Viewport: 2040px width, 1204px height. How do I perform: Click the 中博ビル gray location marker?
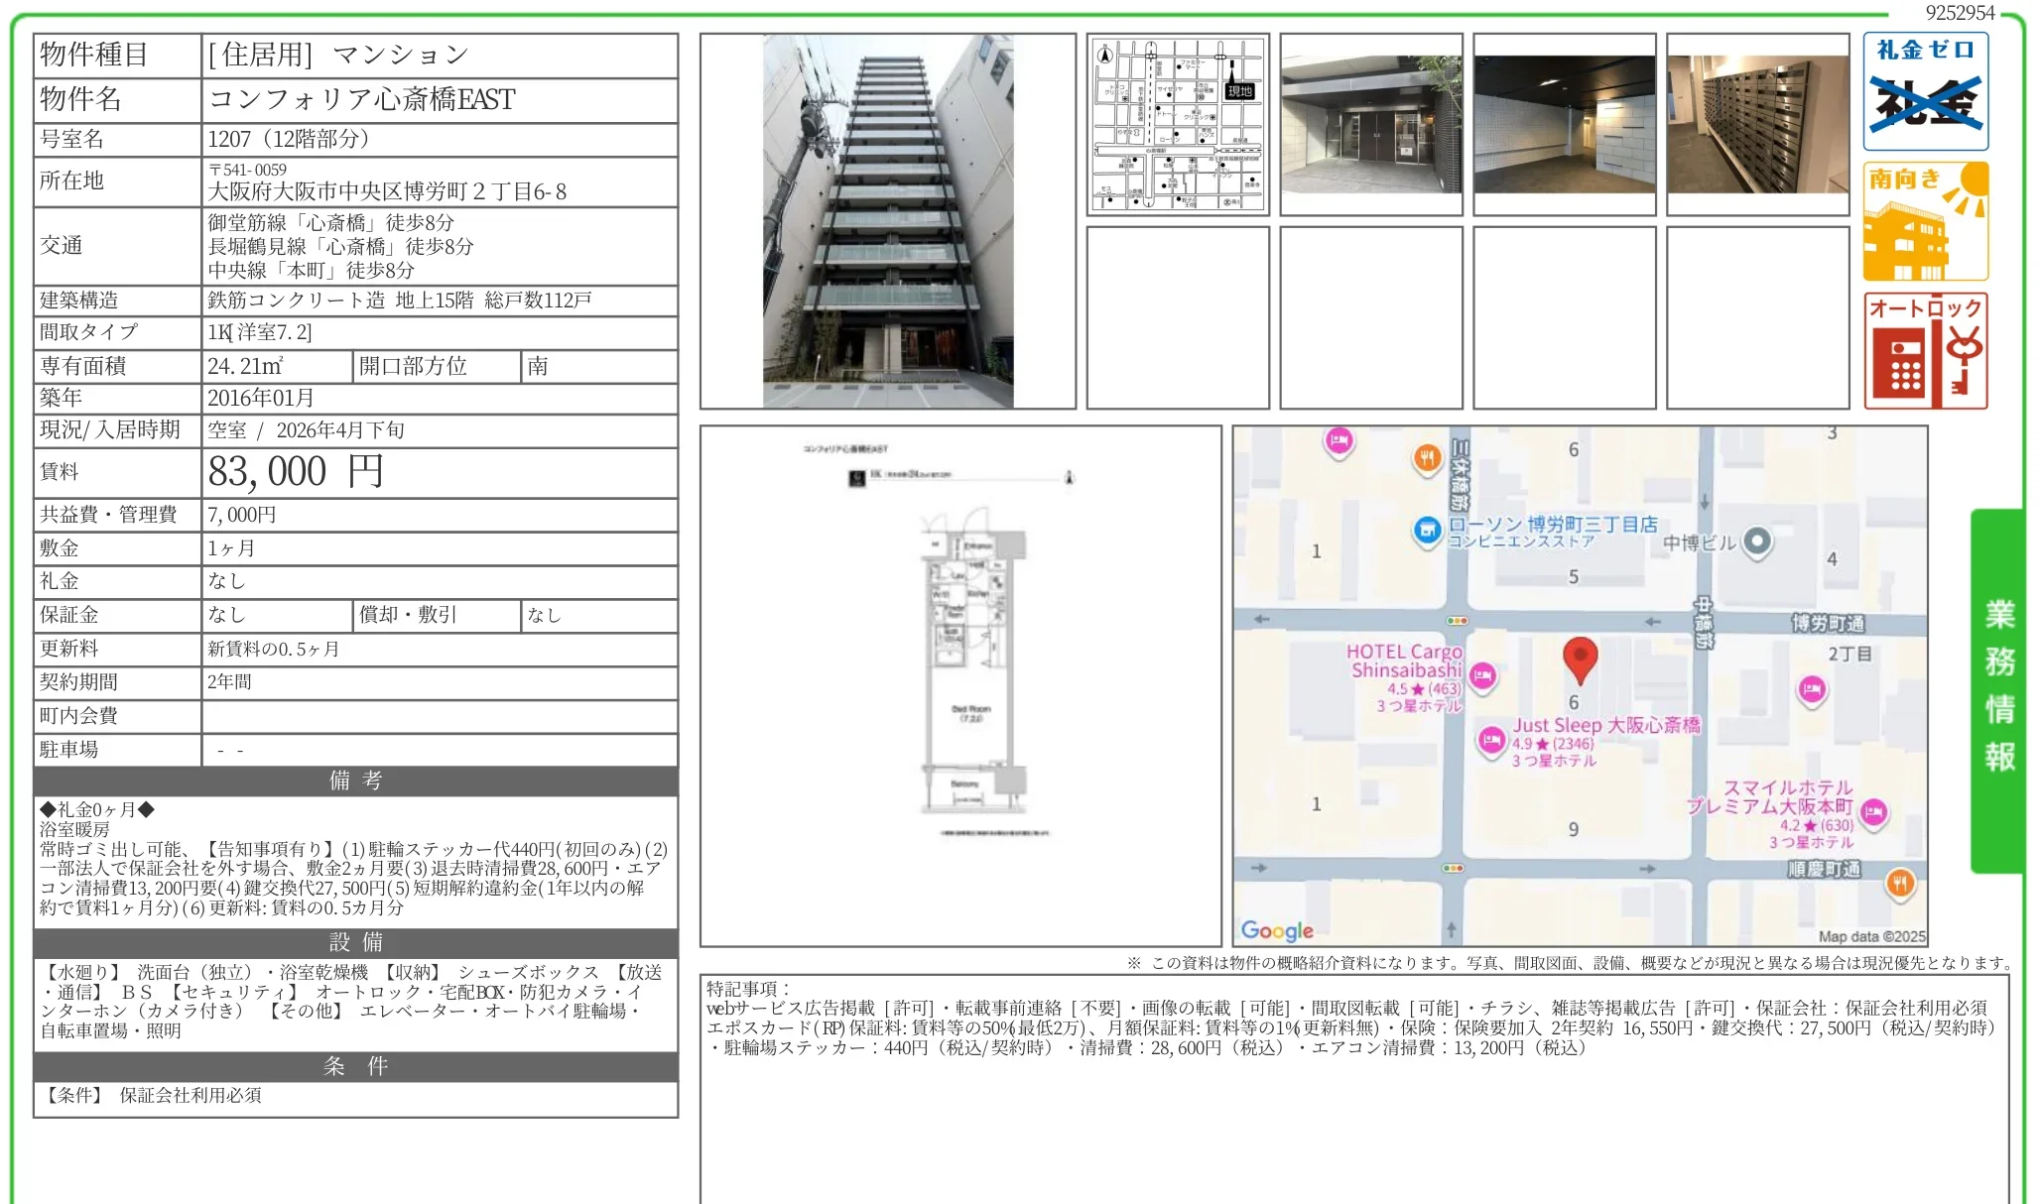pos(1756,542)
